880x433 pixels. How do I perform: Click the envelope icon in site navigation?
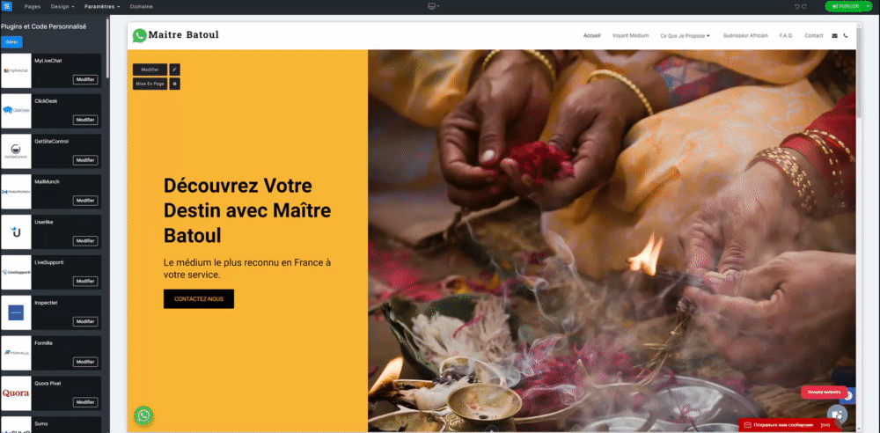834,35
